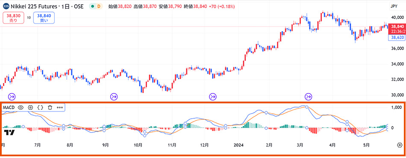Image resolution: width=406 pixels, height=158 pixels.
Task: Click the 8月 time axis label
Action: [x=70, y=145]
